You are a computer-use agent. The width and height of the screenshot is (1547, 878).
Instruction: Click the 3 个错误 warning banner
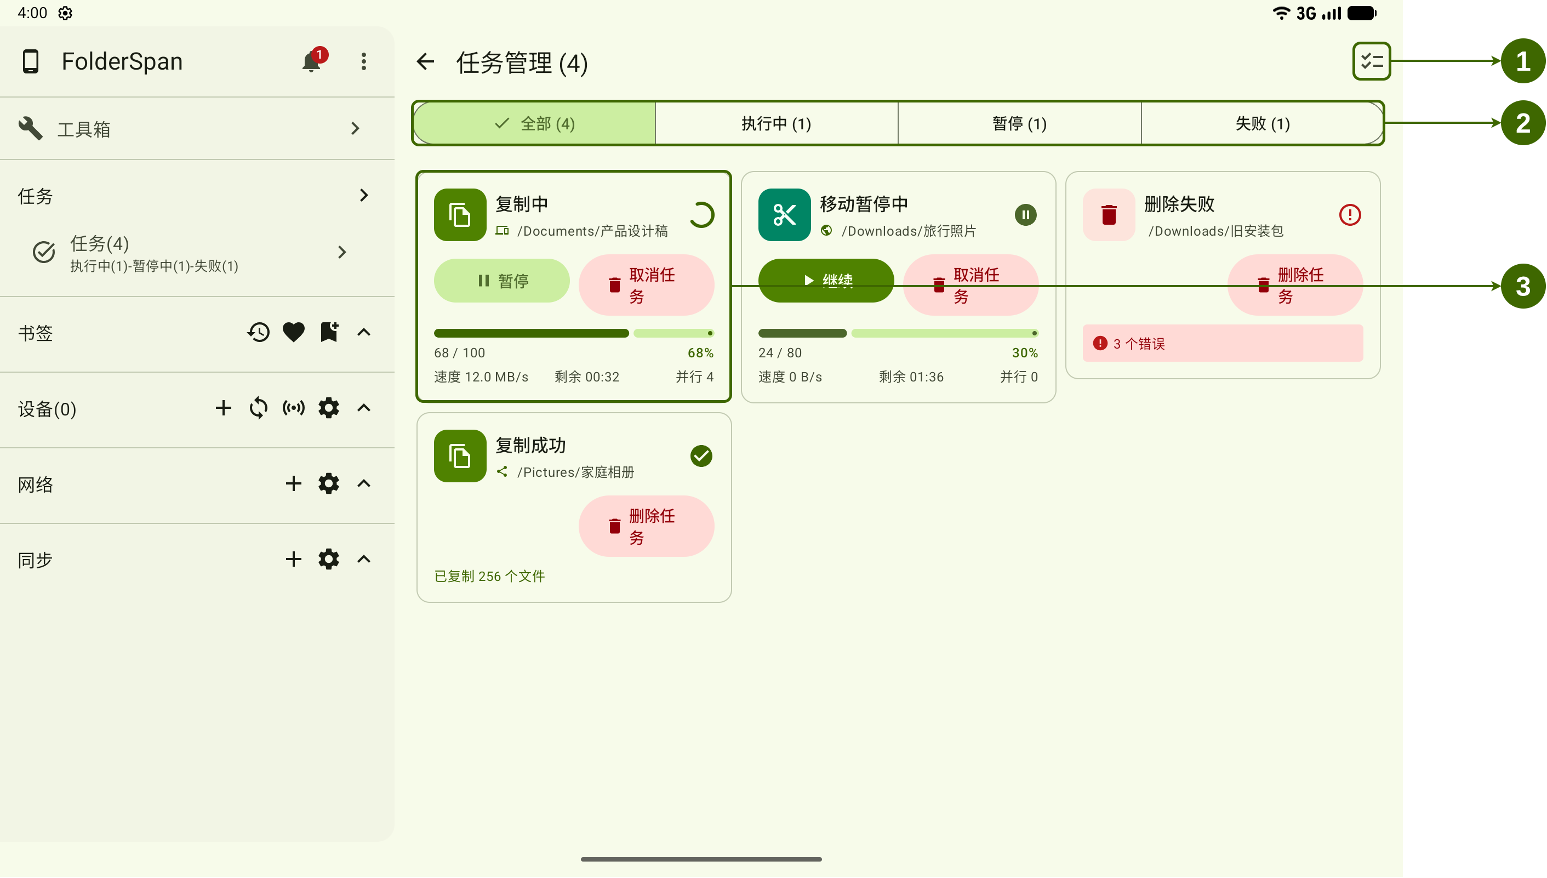tap(1222, 343)
